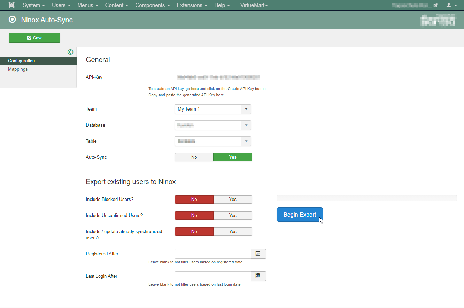Open the Components menu
The height and width of the screenshot is (308, 464).
coord(153,5)
